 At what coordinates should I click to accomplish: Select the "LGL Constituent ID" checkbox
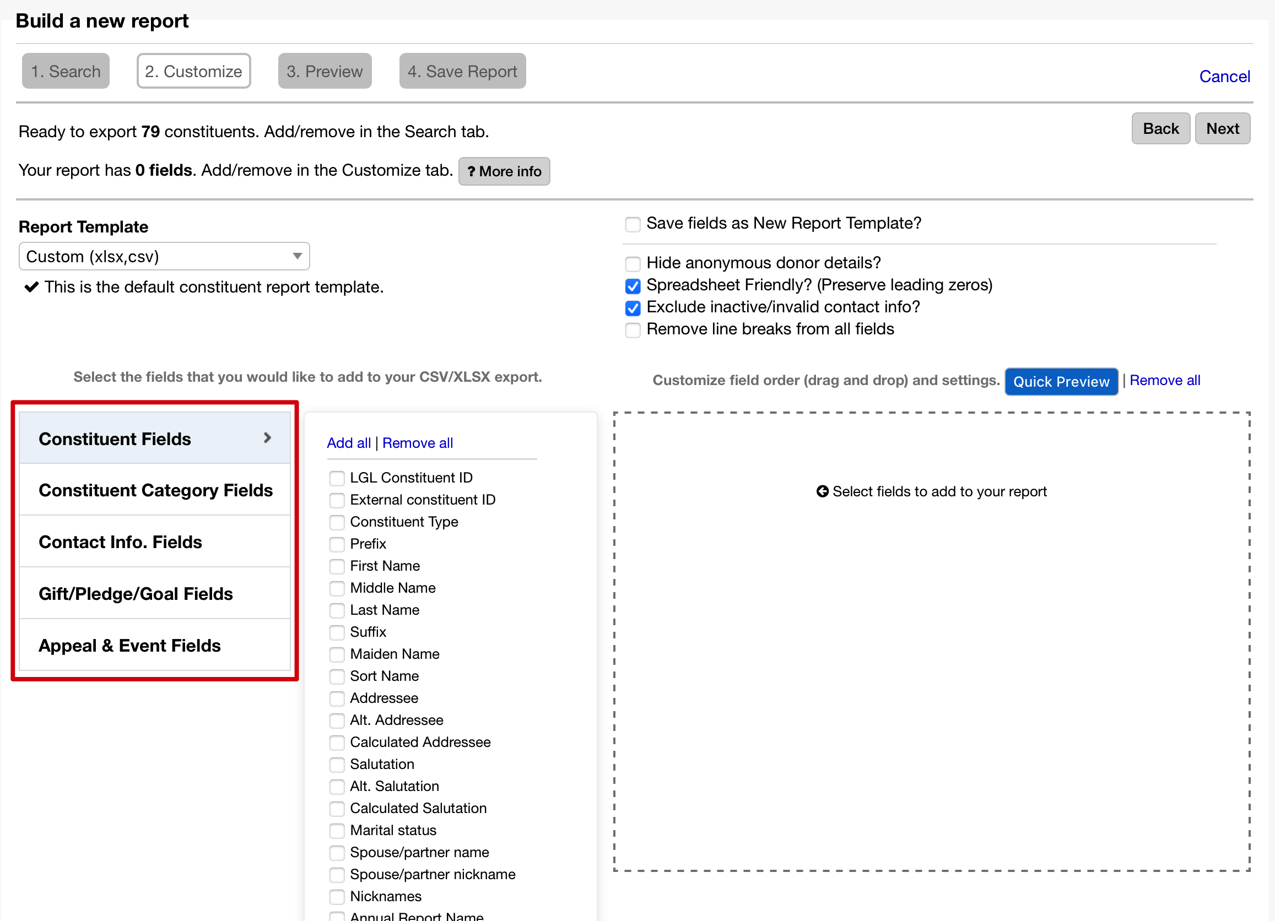[337, 478]
